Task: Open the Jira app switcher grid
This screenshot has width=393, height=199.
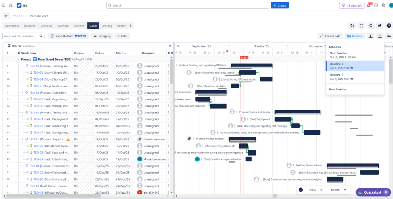Action: click(x=11, y=5)
